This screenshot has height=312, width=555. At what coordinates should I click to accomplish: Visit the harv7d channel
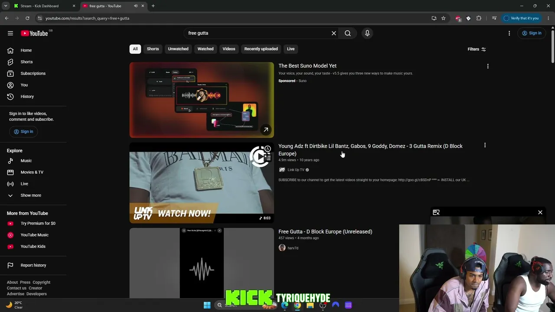coord(293,248)
